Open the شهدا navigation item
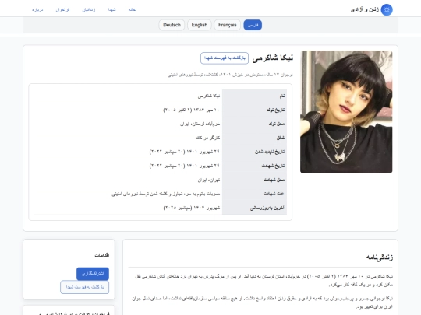 pyautogui.click(x=111, y=9)
